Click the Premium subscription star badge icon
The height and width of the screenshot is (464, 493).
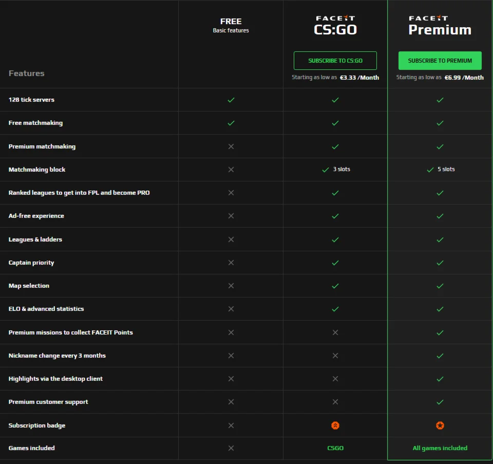440,425
